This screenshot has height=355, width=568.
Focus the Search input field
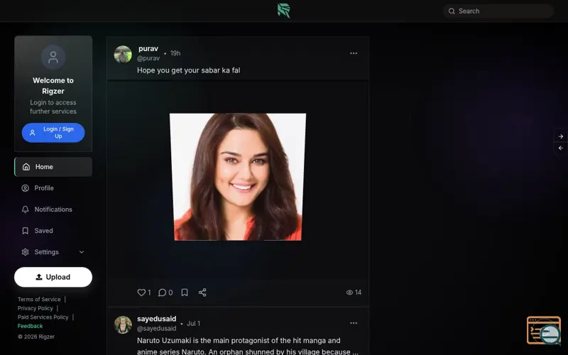point(498,11)
